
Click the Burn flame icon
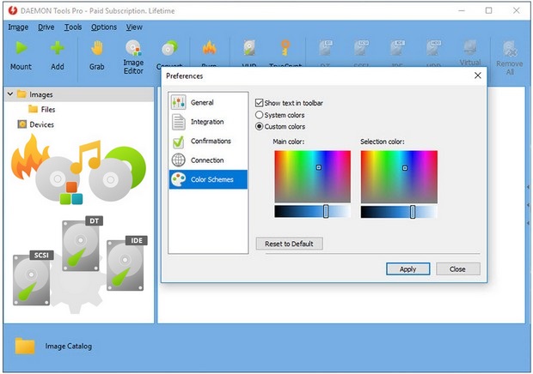210,48
